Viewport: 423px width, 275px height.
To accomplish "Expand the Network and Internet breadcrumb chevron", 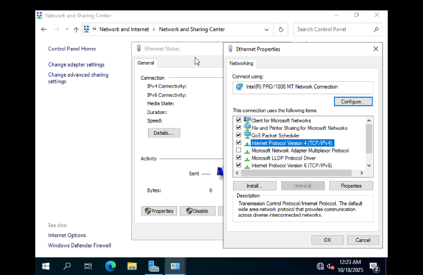I will tap(154, 29).
